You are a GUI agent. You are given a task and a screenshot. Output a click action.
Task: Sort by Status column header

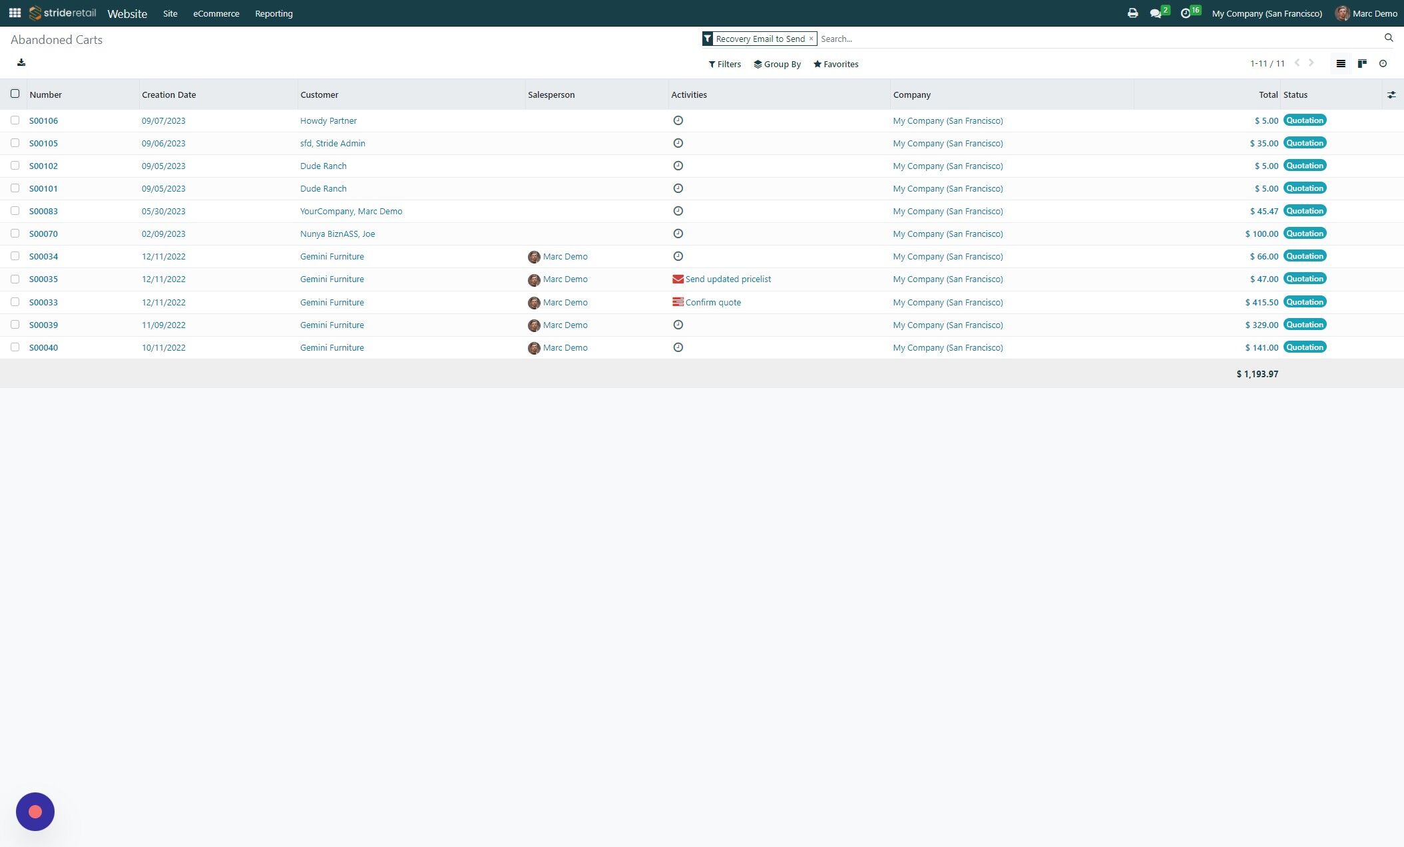pos(1295,94)
